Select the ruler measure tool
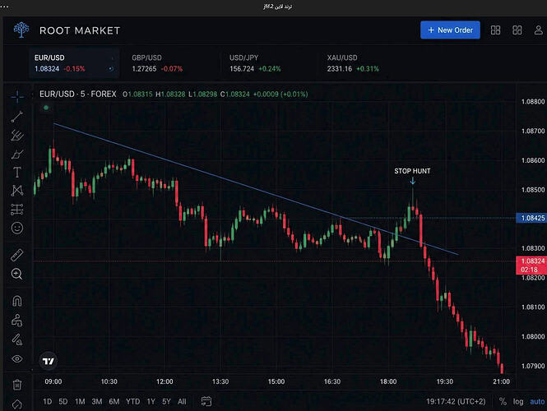Viewport: 547px width, 411px height. (16, 255)
